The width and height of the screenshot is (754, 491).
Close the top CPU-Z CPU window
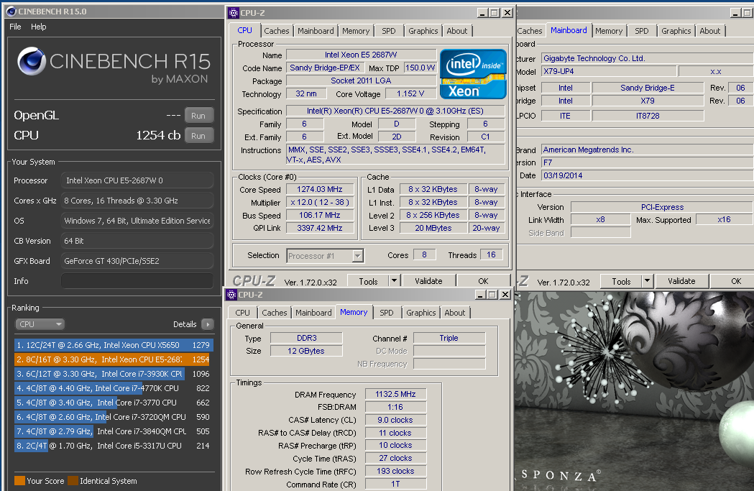click(507, 12)
